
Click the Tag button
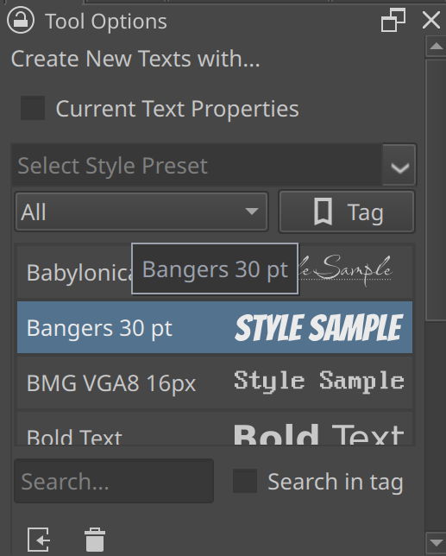pos(347,212)
